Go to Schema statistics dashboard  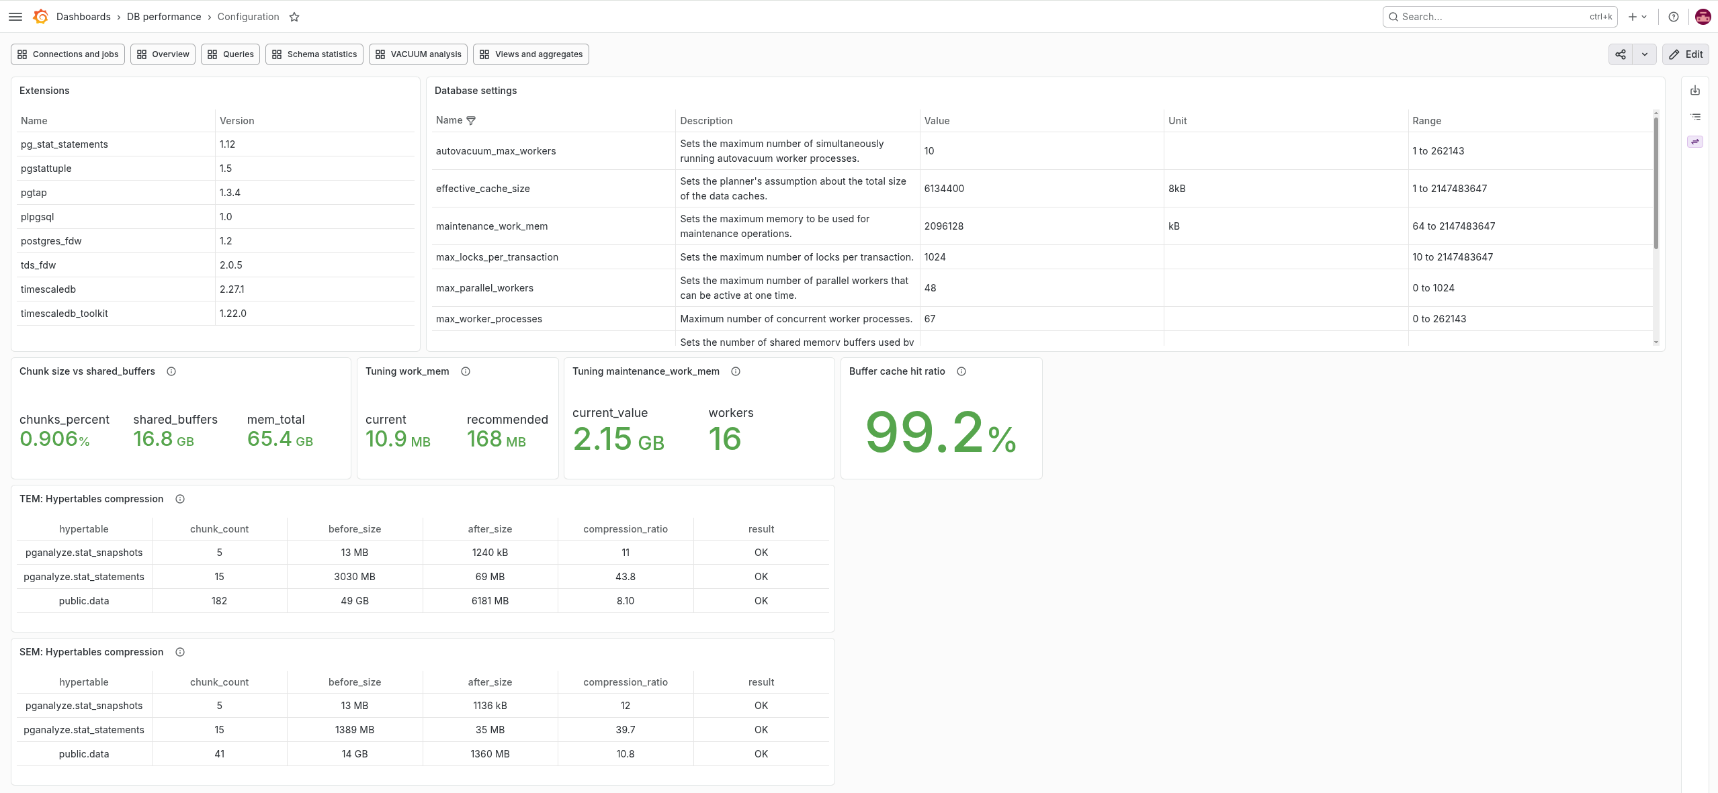pyautogui.click(x=314, y=54)
